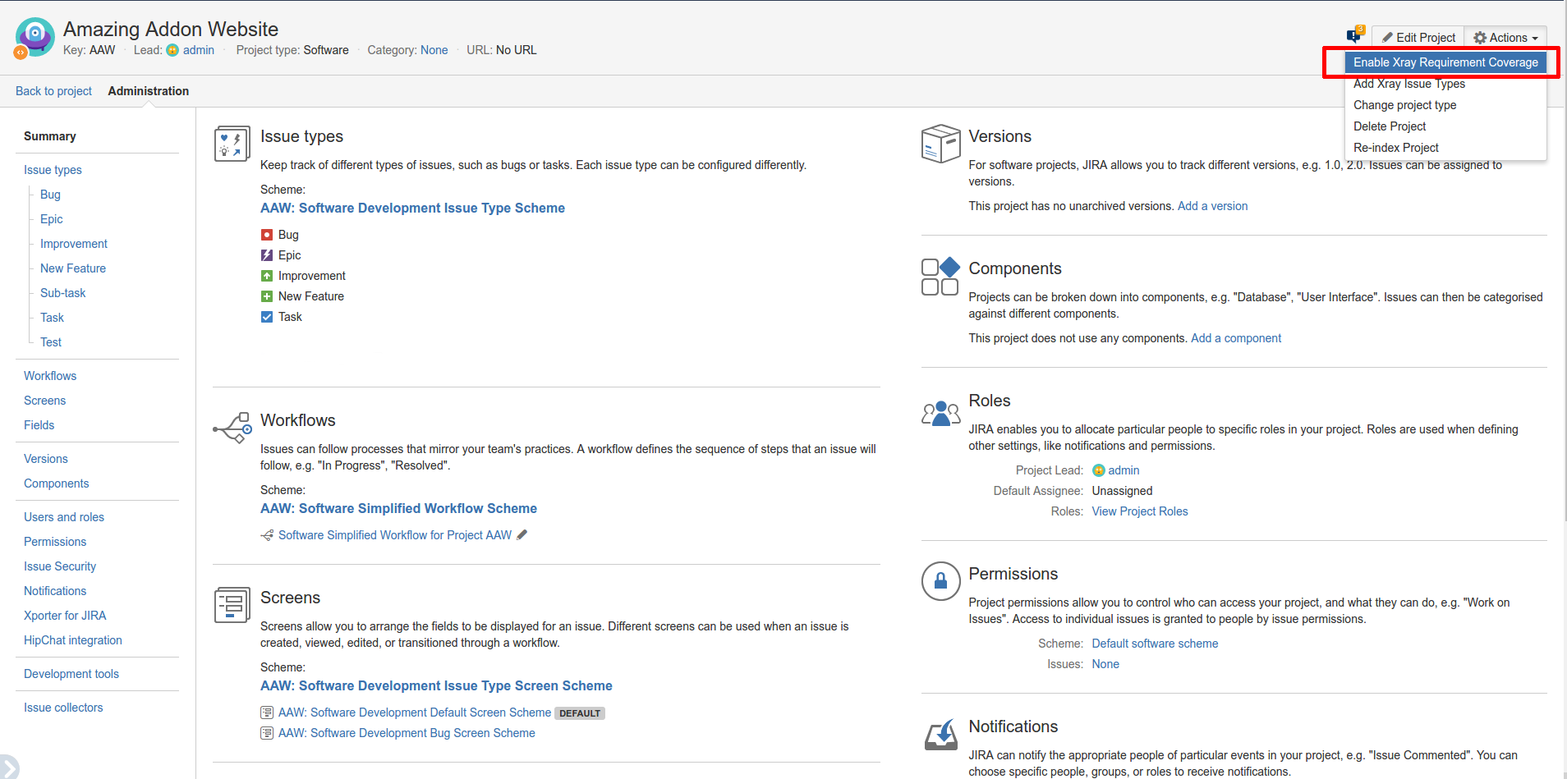Click the Epic issue type icon
The width and height of the screenshot is (1567, 779).
click(267, 255)
